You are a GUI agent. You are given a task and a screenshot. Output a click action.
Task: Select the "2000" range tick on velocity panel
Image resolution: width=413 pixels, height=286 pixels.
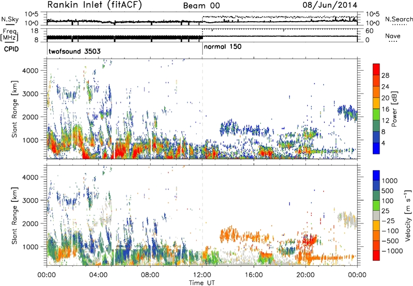click(30, 224)
